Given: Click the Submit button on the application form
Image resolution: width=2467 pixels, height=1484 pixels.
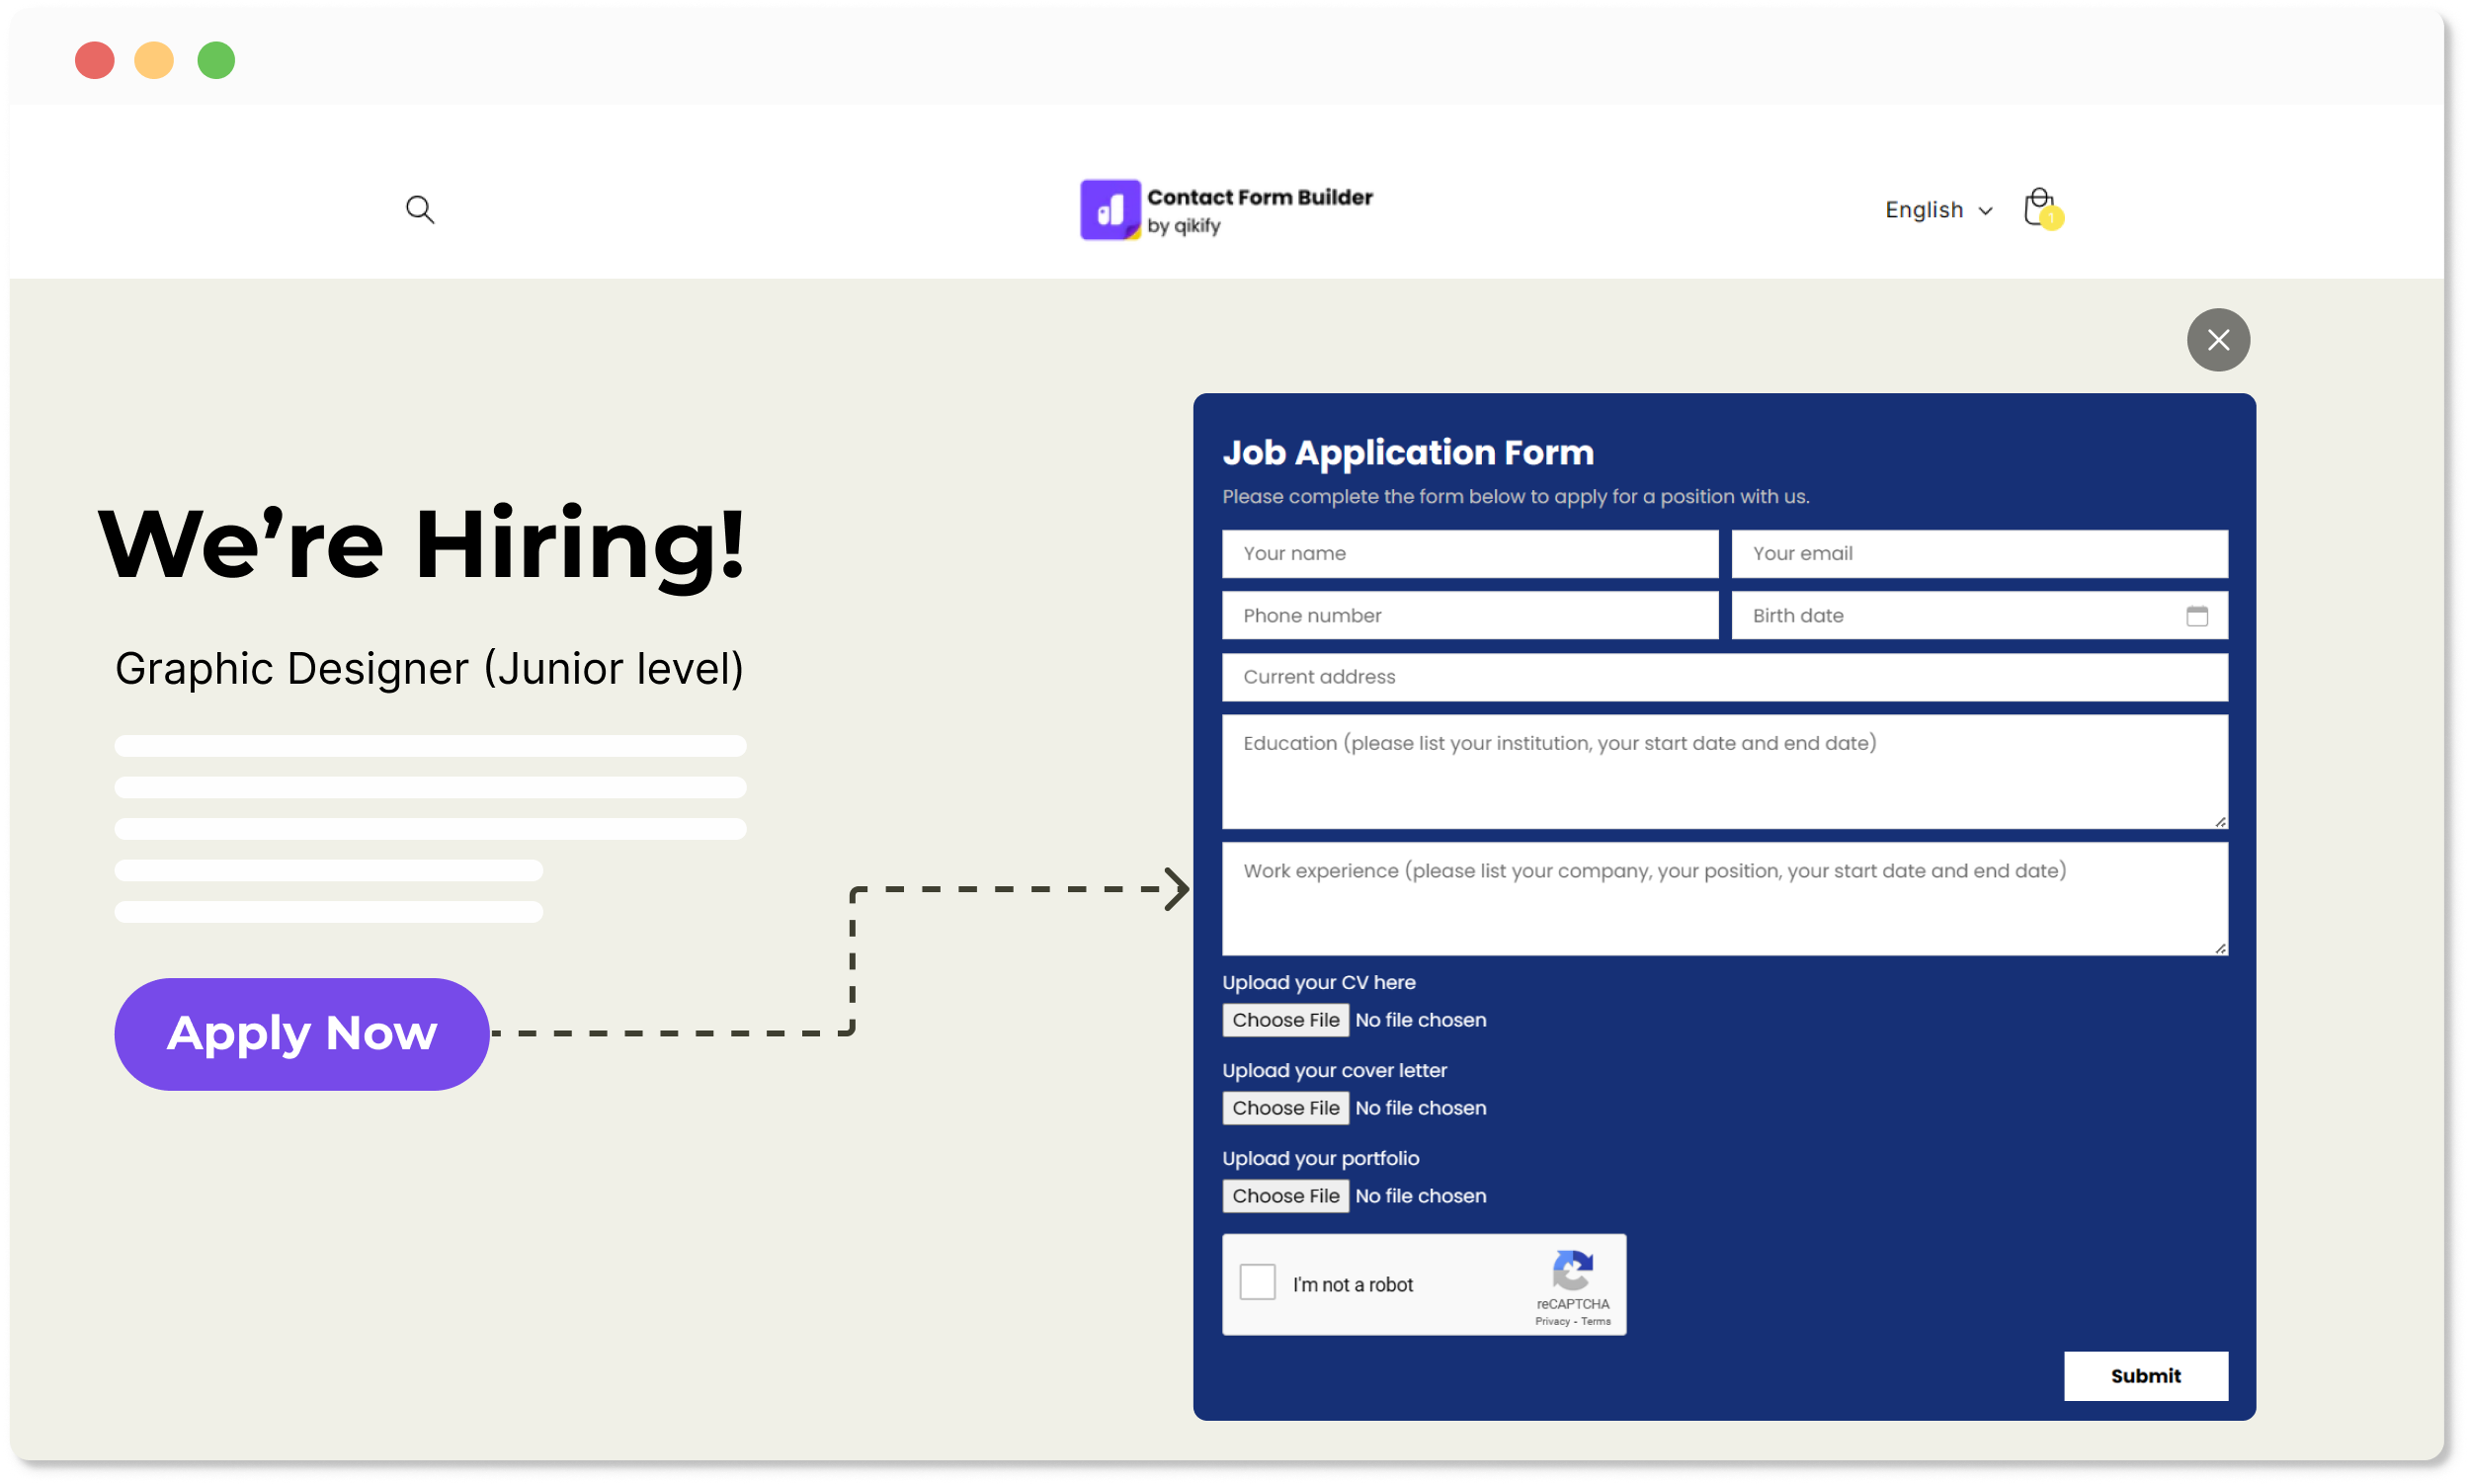Looking at the screenshot, I should (x=2145, y=1374).
